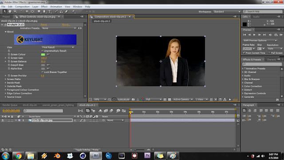Click Toggle Switches / Modes button

[x=87, y=150]
